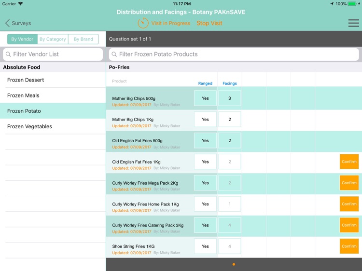Toggle Ranged for Curly Worley Home Pack 1Kg
362x271 pixels.
tap(205, 204)
